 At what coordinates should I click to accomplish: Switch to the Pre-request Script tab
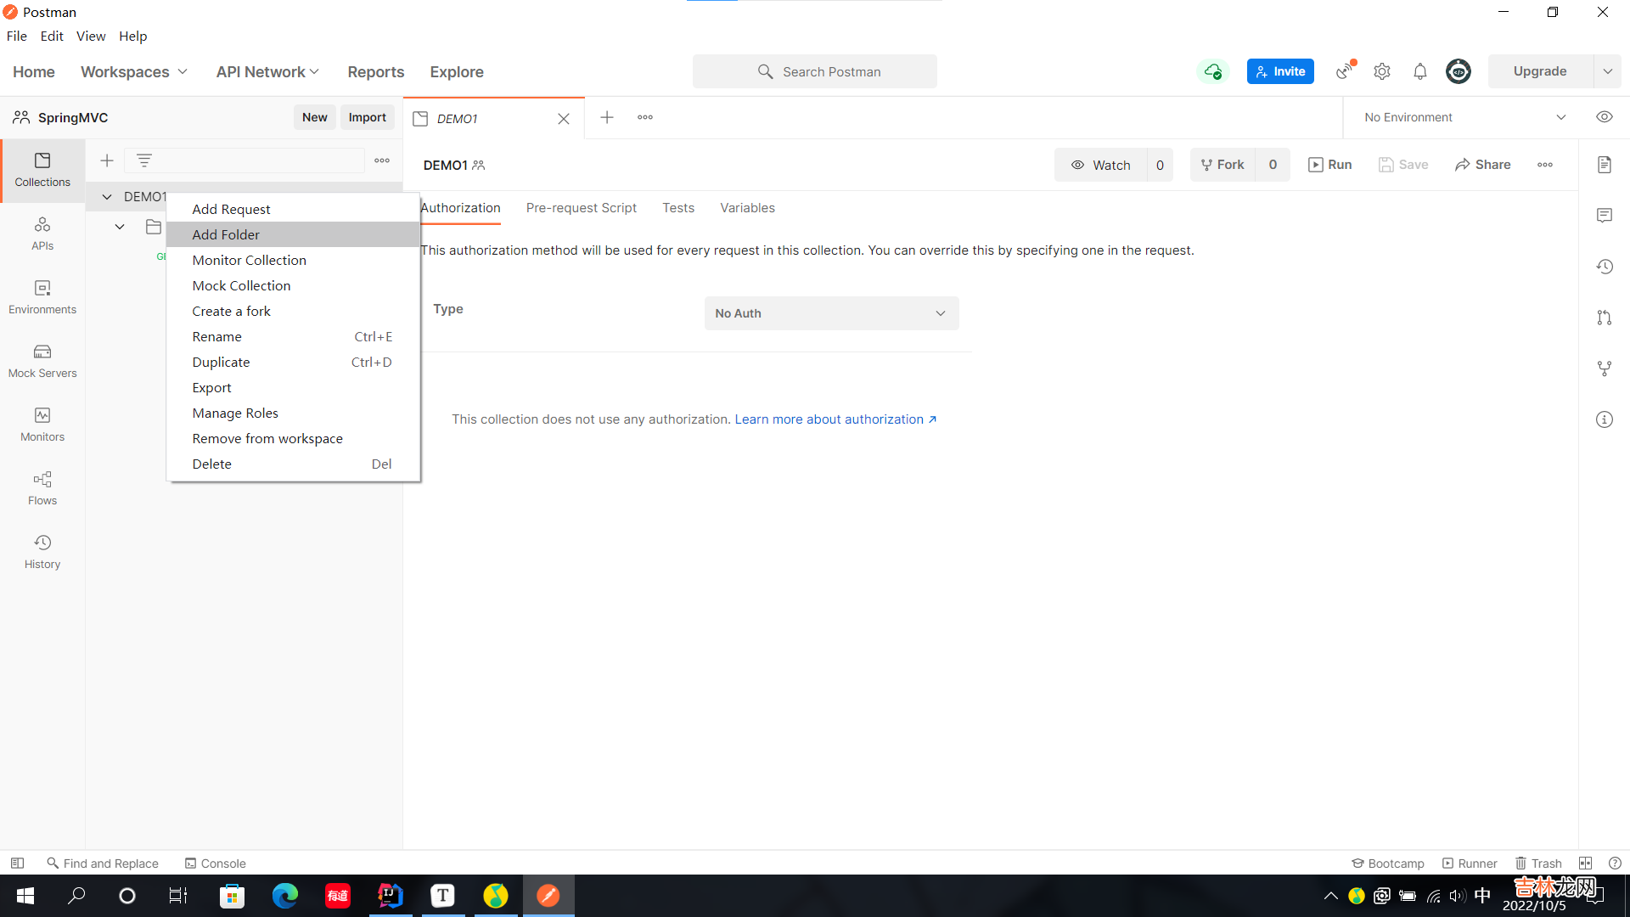click(x=581, y=208)
